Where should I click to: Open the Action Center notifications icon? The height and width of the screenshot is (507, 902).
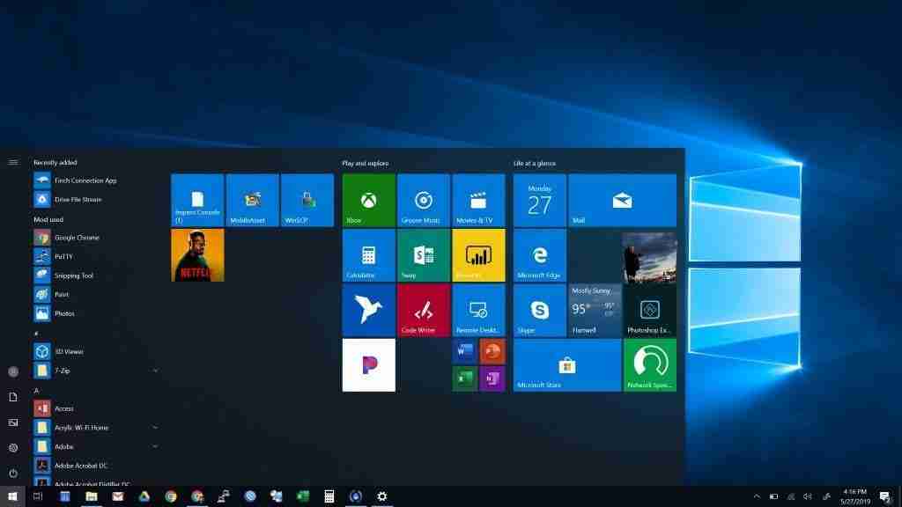[x=884, y=496]
